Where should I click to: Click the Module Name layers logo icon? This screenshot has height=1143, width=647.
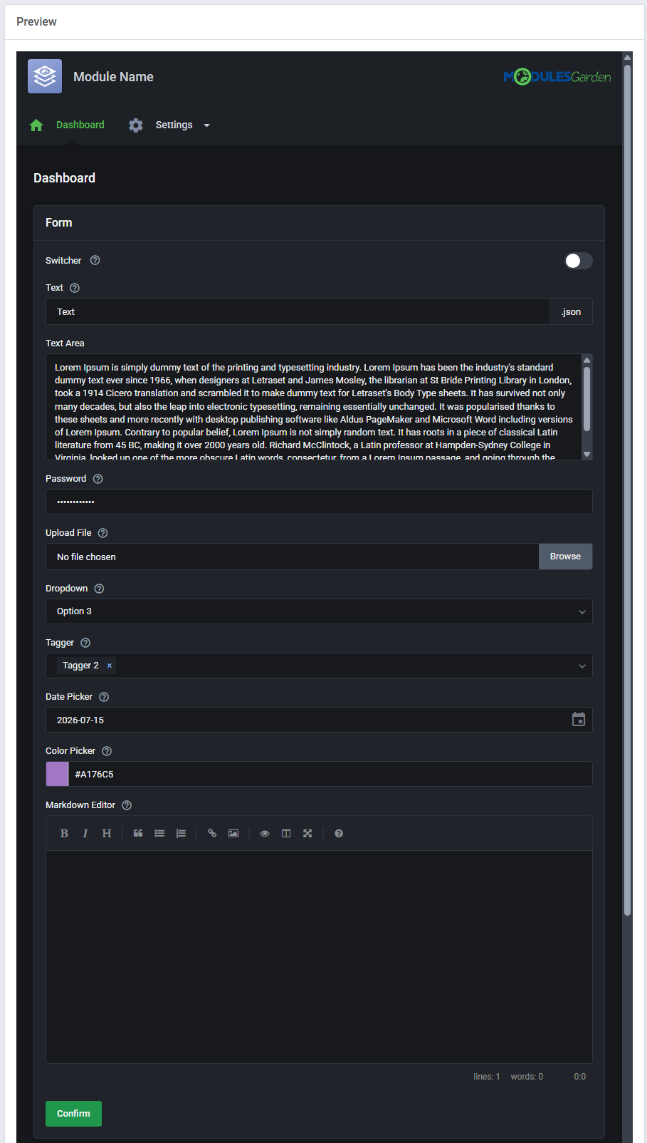pyautogui.click(x=45, y=76)
